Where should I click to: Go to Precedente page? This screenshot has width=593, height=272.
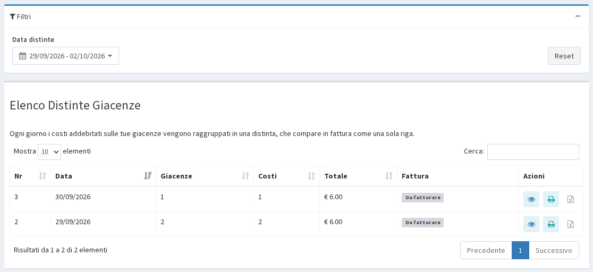click(486, 250)
